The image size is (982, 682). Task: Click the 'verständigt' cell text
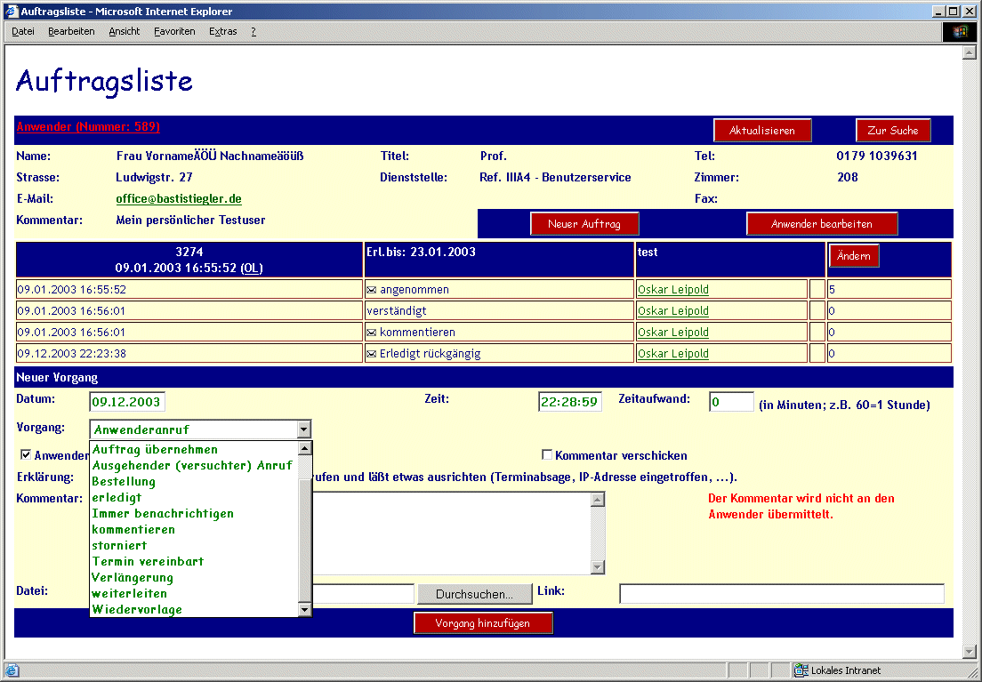coord(397,311)
